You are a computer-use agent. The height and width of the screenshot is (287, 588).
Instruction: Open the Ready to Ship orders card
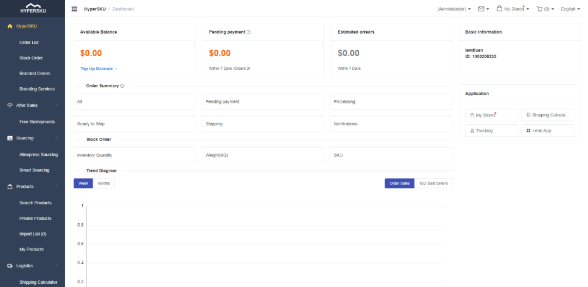point(134,124)
